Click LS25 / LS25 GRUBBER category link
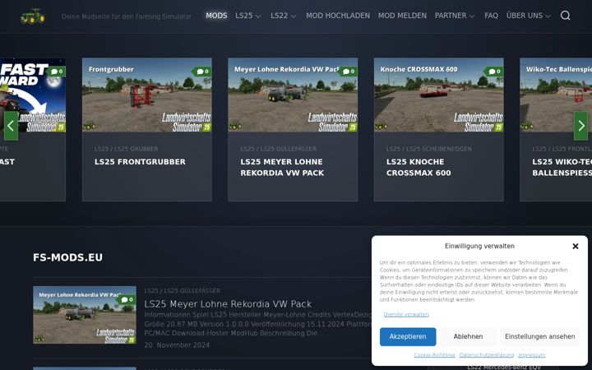The width and height of the screenshot is (592, 370). coord(127,149)
